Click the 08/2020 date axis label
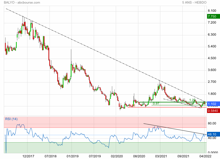Viewport: 220px width, 159px height. [139, 156]
